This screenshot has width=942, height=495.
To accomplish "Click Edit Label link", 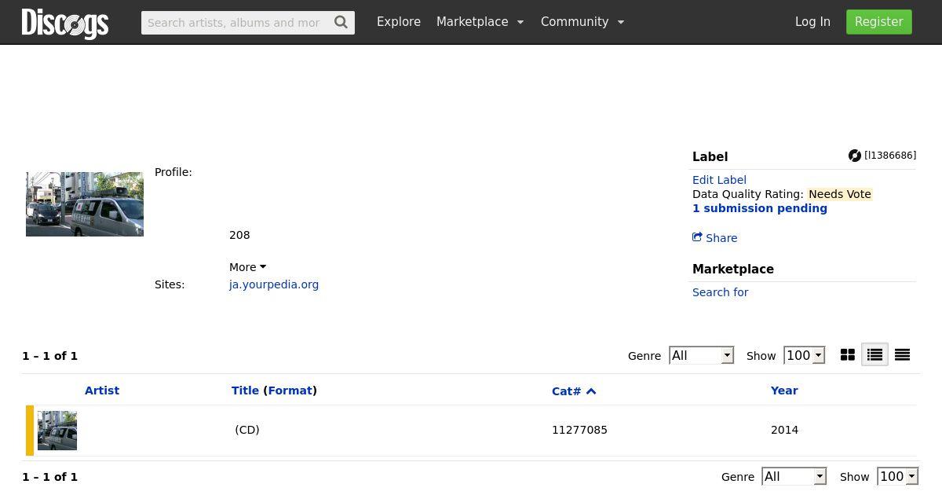I will pyautogui.click(x=719, y=180).
